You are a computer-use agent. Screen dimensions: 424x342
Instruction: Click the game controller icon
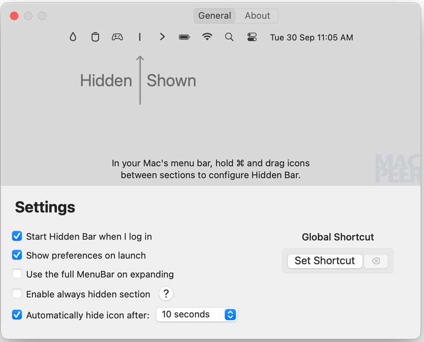pos(117,37)
